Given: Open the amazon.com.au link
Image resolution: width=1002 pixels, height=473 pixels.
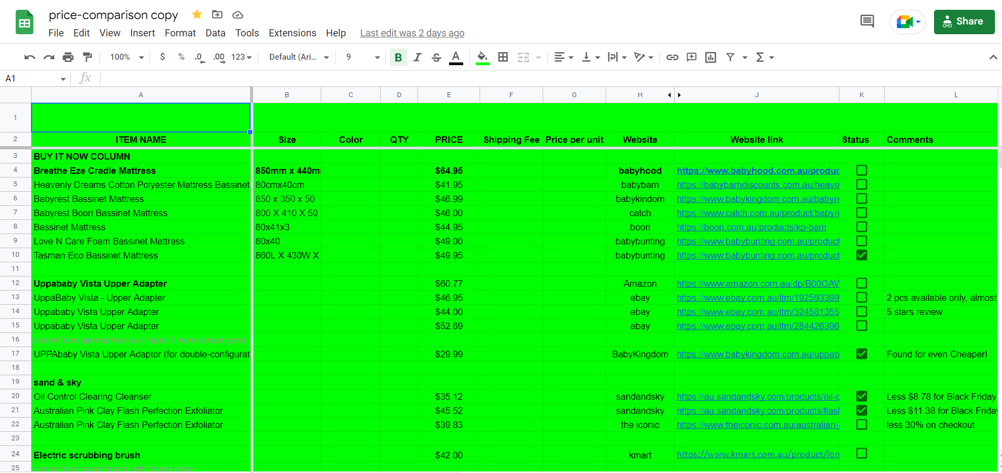Looking at the screenshot, I should pyautogui.click(x=758, y=283).
